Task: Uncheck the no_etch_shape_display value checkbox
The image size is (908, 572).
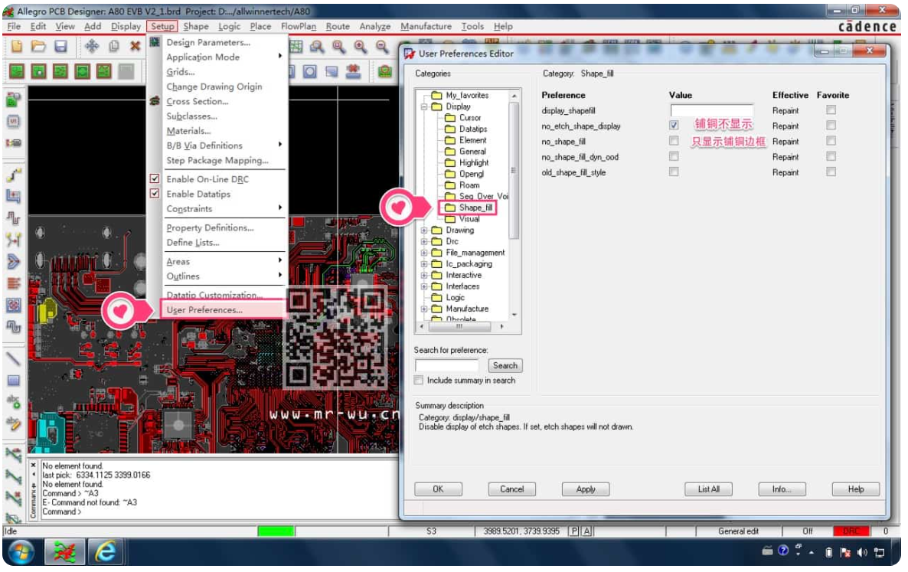Action: click(674, 125)
